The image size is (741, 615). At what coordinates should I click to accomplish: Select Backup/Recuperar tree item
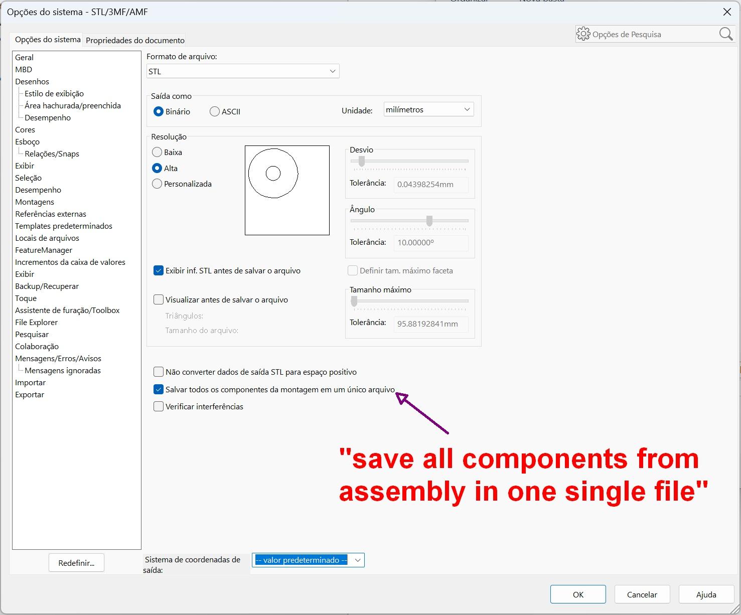click(x=47, y=286)
